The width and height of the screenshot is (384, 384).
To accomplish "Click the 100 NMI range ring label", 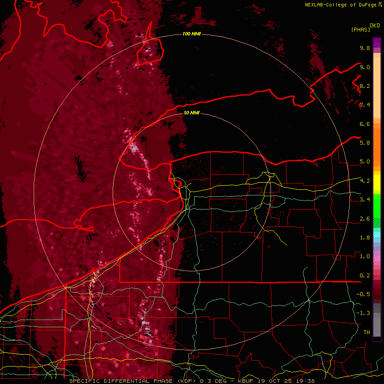I will (x=192, y=34).
